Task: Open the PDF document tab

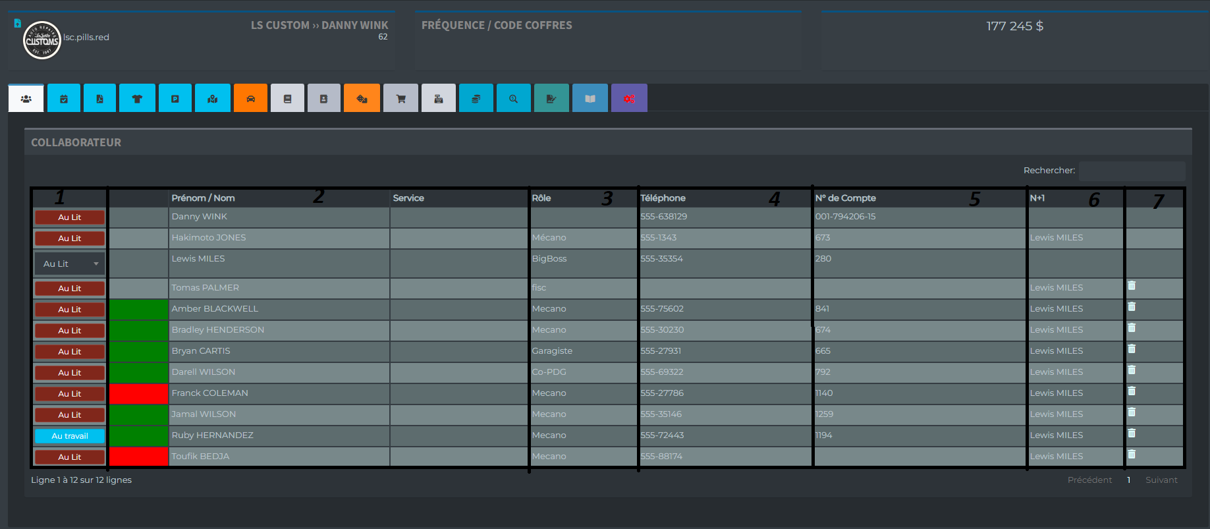Action: point(99,98)
